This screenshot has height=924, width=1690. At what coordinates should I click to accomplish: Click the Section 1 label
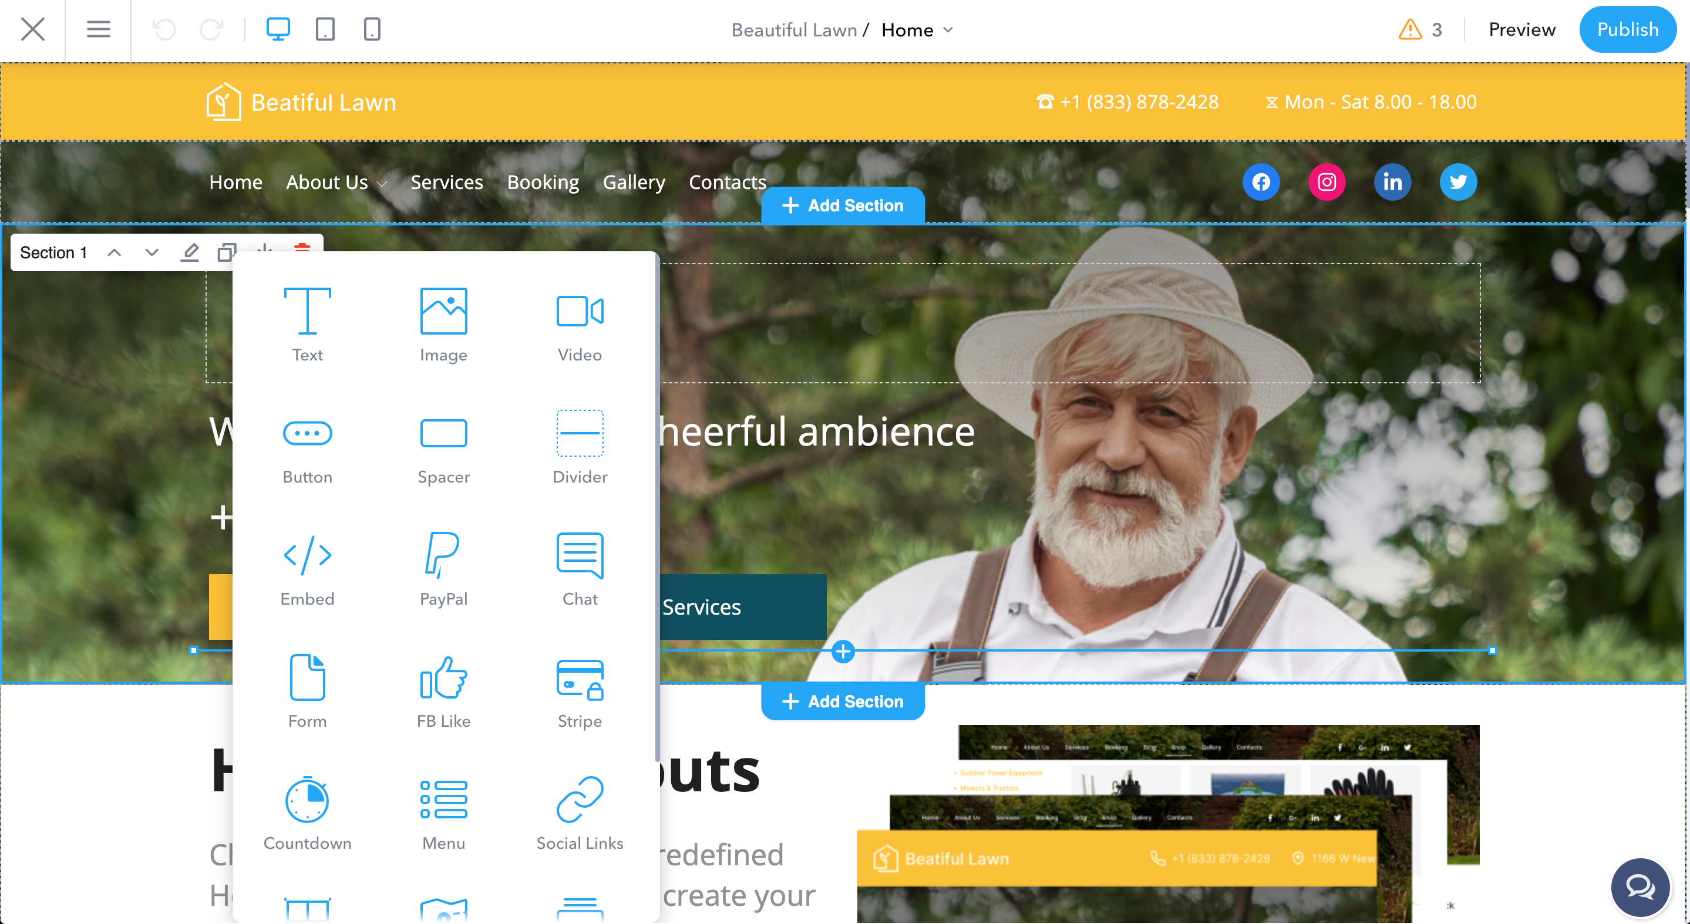54,252
